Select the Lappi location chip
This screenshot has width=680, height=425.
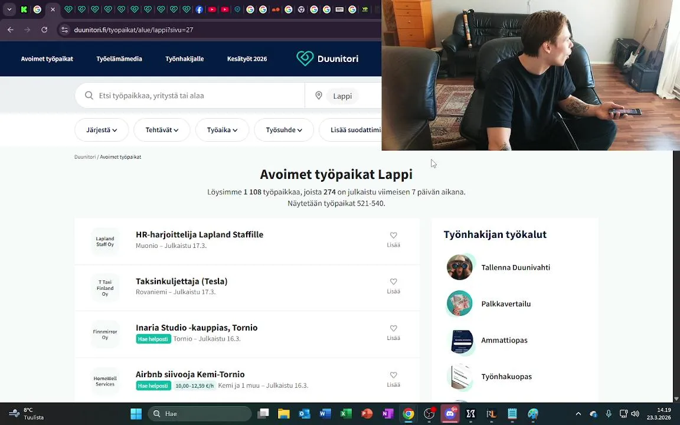pos(342,96)
